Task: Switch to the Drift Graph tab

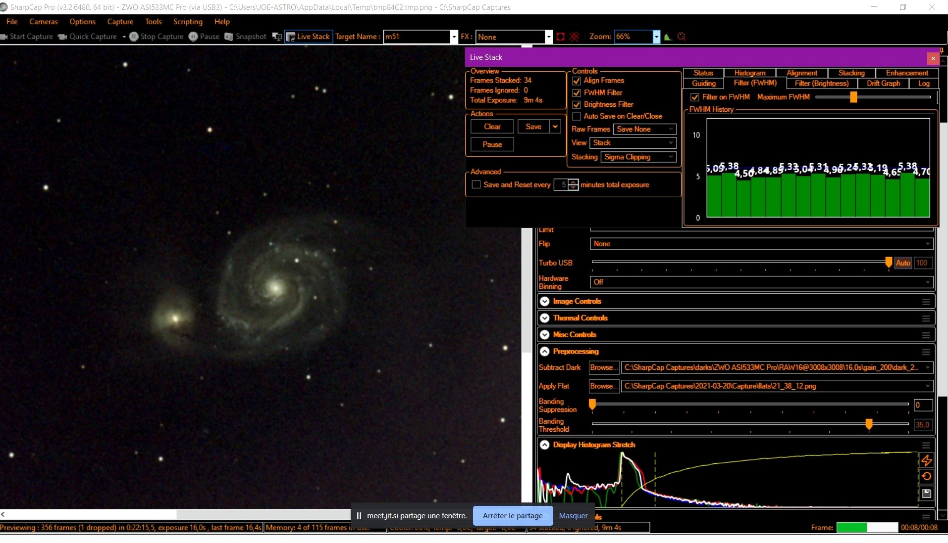Action: 883,84
